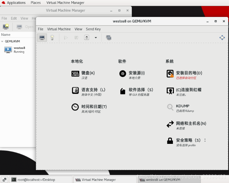Viewport: 229px width, 183px height.
Task: Click the Pause virtual machine icon
Action: click(76, 38)
